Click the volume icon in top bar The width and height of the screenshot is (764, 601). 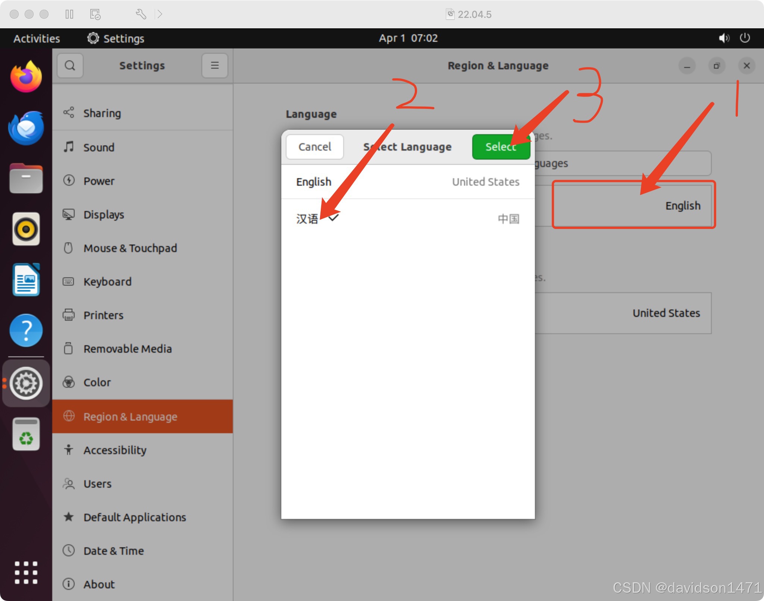coord(724,38)
